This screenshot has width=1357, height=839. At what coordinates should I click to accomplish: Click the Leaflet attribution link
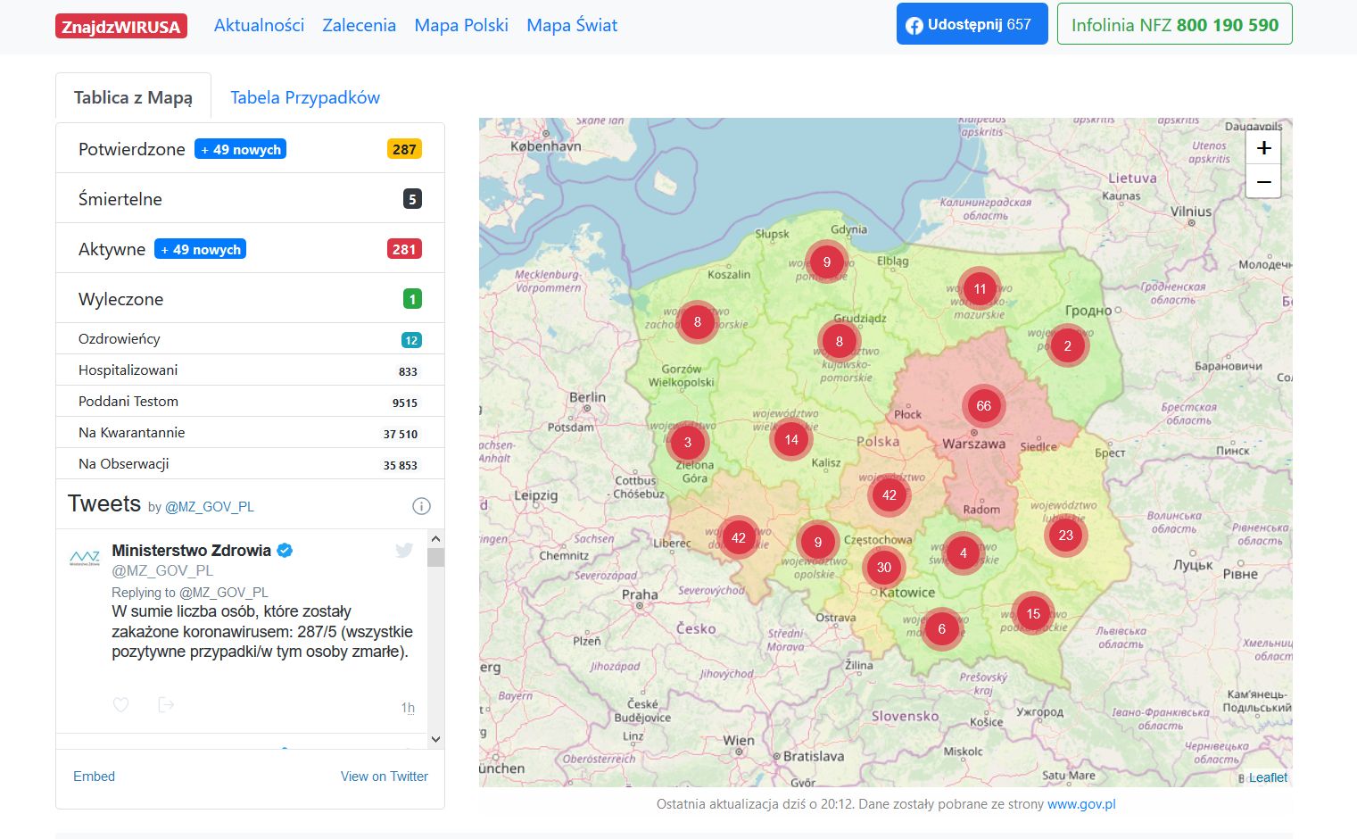(x=1268, y=777)
